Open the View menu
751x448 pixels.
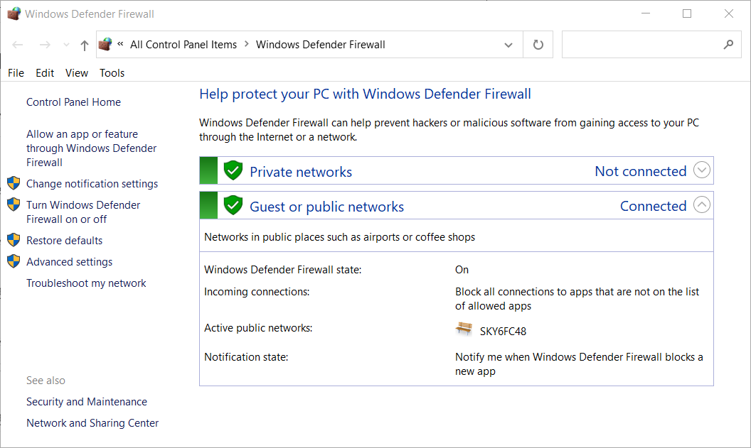tap(77, 72)
